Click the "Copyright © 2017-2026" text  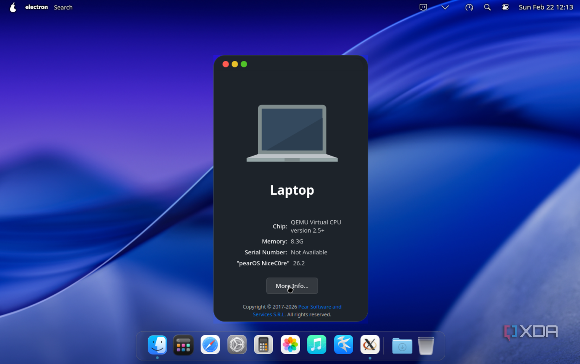coord(270,307)
